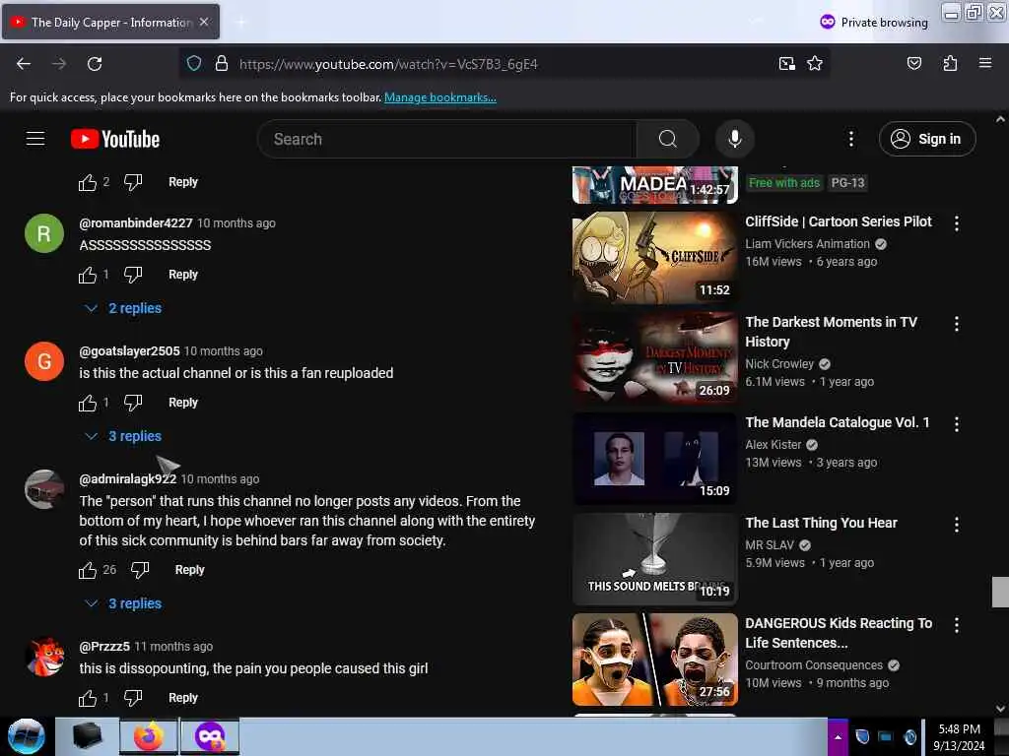Screen dimensions: 1009x756
Task: Expand 3 replies under @goatslayer2505
Action: click(123, 436)
